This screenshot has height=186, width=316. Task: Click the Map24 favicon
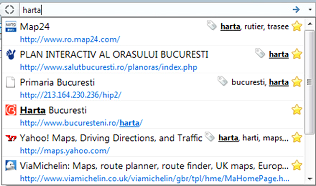[11, 26]
